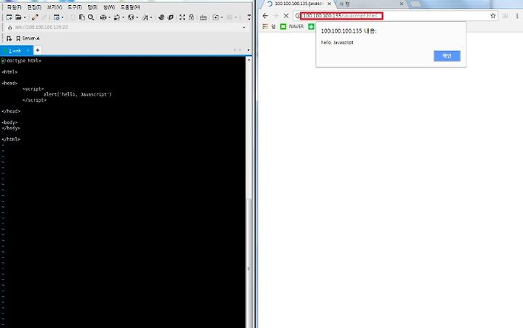Expand the file transfer icon dropdown arrow
Screen dimensions: 523x328
(123, 17)
